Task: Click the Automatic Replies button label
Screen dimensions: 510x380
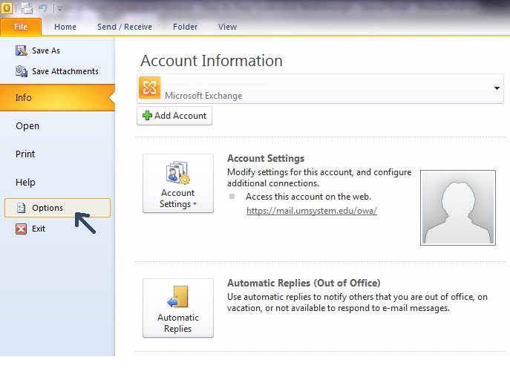Action: pos(178,323)
